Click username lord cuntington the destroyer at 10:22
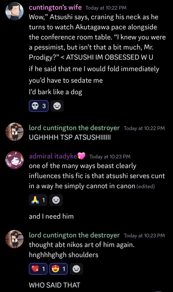 [x=74, y=128]
